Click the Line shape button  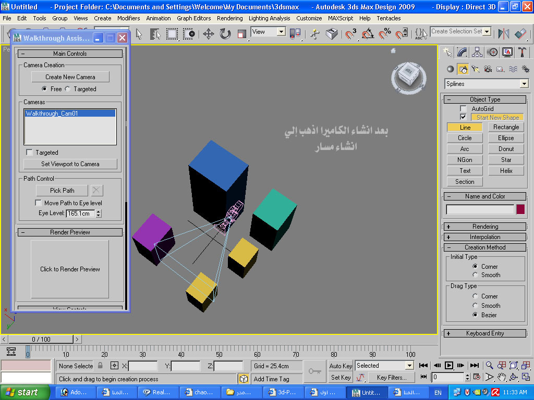point(465,127)
